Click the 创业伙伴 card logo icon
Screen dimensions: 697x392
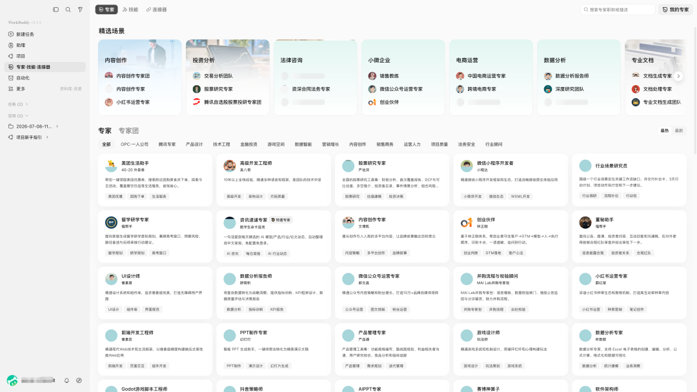[467, 222]
